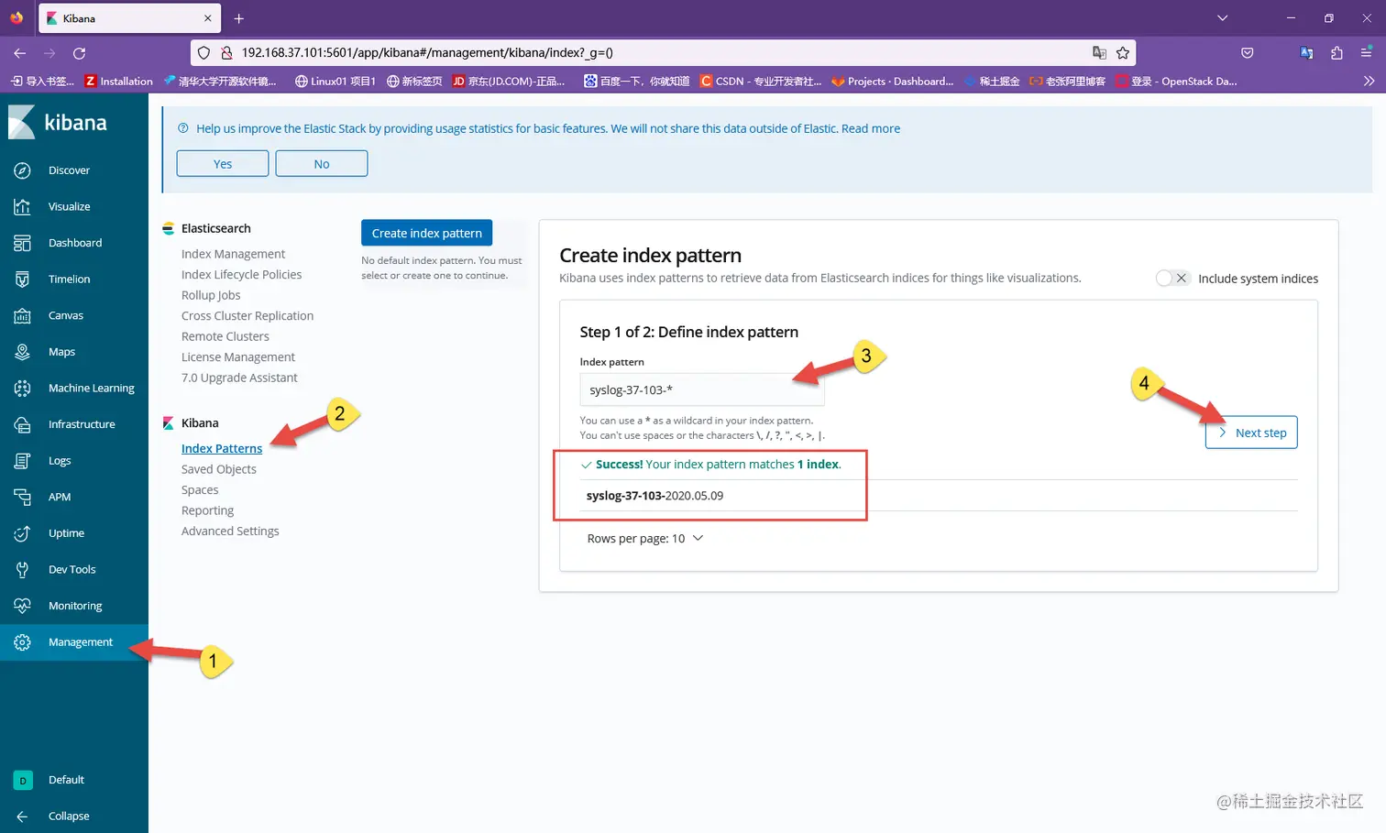
Task: List all tabs dropdown arrow
Action: click(1222, 18)
